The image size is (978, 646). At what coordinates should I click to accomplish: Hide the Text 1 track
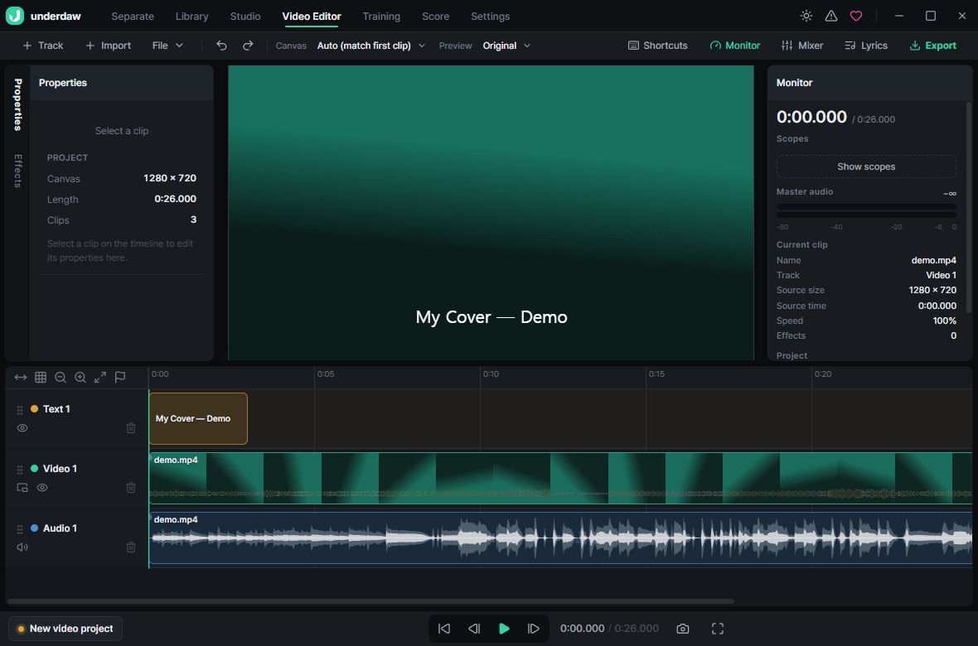22,427
